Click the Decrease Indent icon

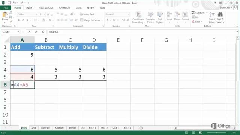point(72,20)
